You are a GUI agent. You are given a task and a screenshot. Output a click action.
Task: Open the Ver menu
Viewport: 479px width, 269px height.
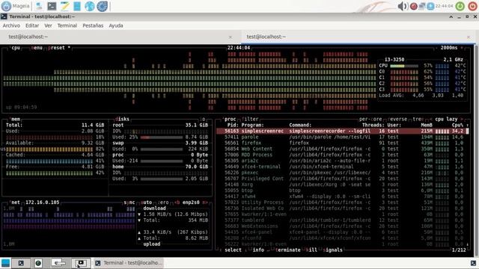point(48,25)
